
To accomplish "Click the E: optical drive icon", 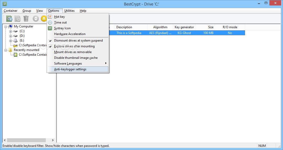I will (x=15, y=41).
